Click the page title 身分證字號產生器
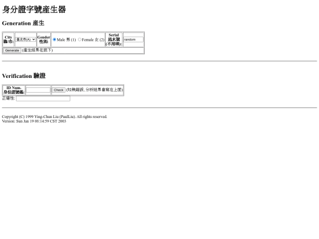Viewport: 319px width, 239px height. pos(34,9)
